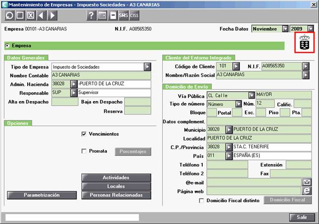This screenshot has width=319, height=224.
Task: Click the Alta en Despacho field
Action: click(65, 102)
